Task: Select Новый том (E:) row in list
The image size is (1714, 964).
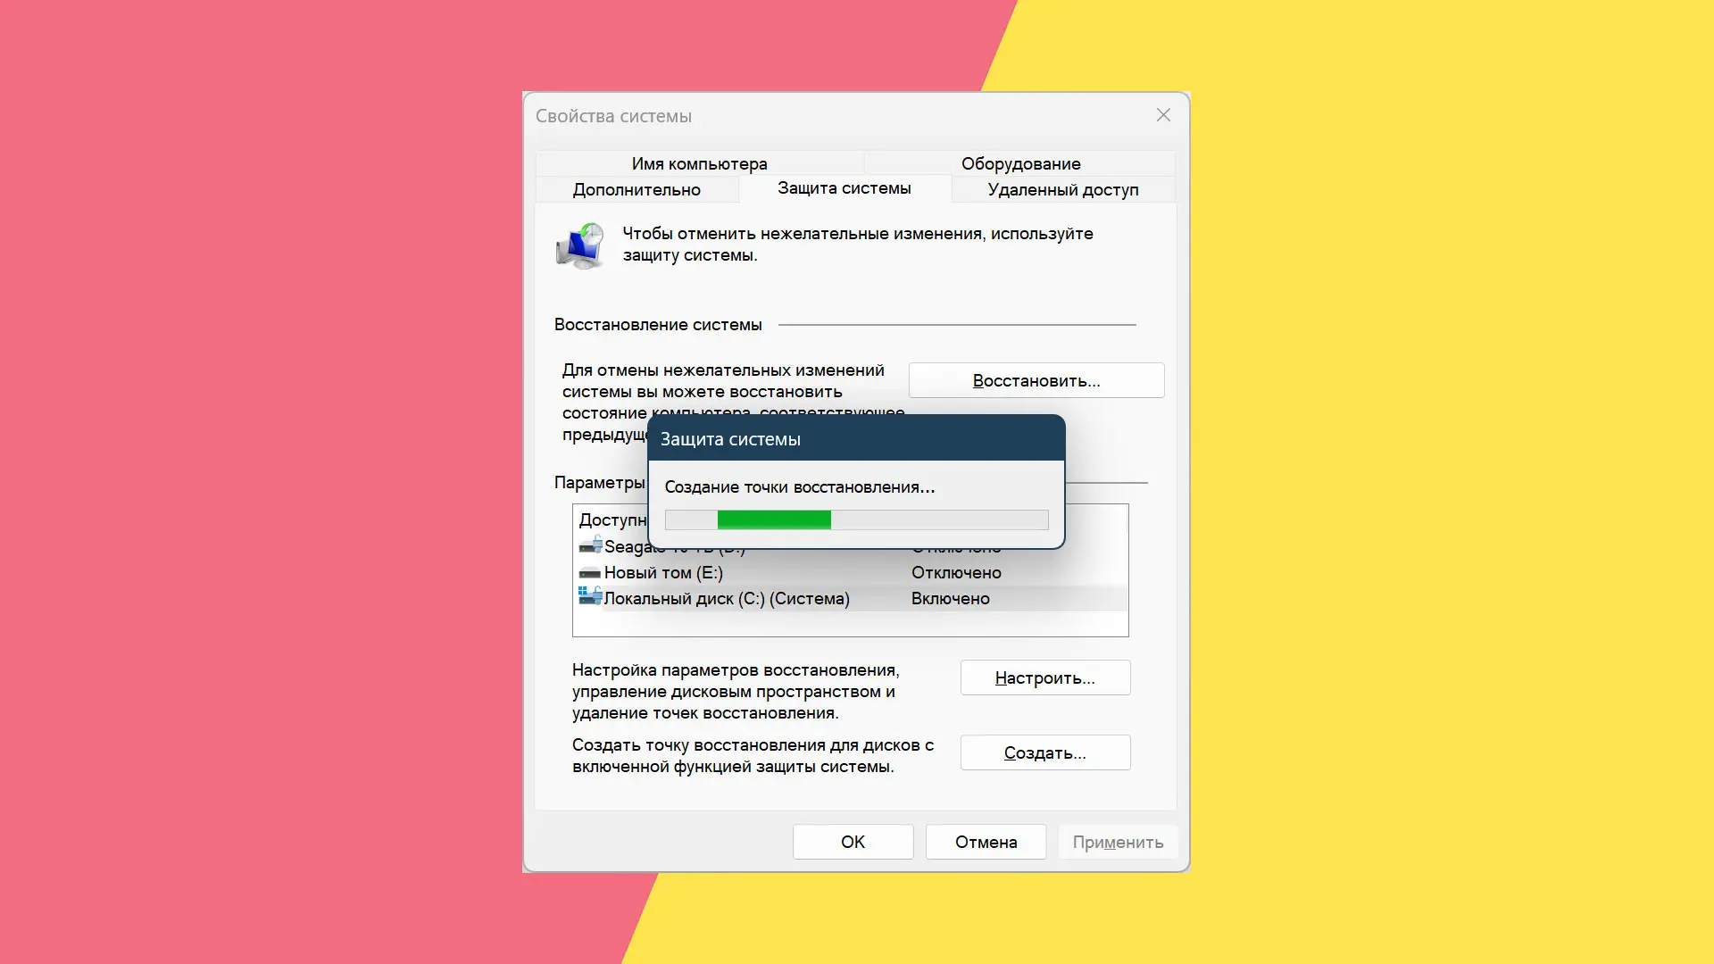Action: coord(851,572)
